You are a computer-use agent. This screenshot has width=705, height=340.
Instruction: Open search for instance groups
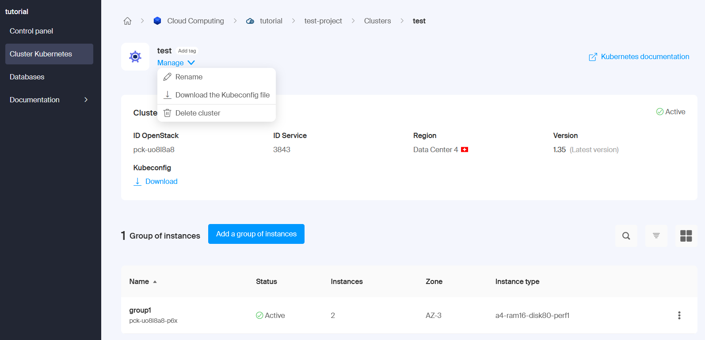(626, 236)
